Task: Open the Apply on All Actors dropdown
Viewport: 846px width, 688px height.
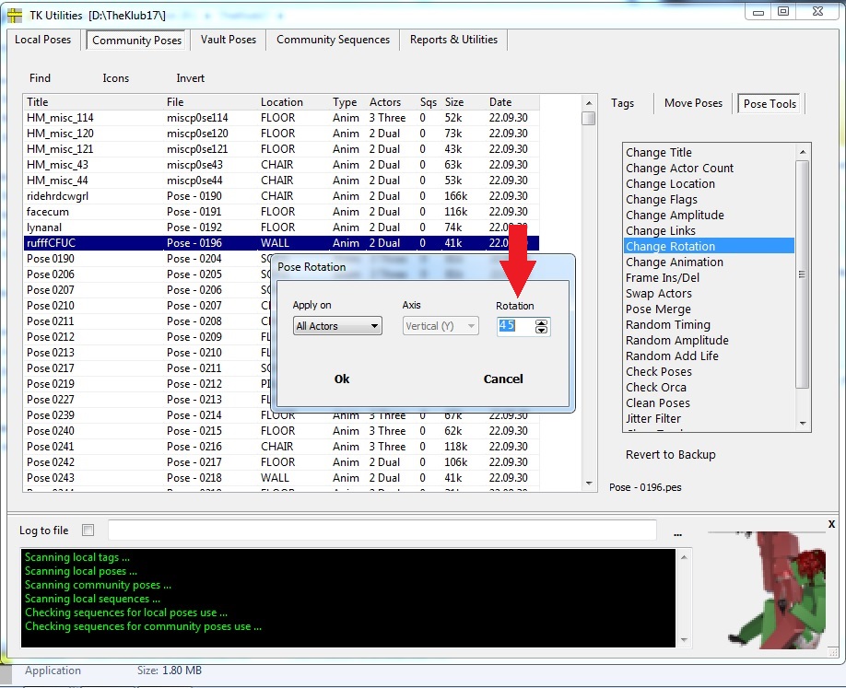Action: tap(337, 326)
